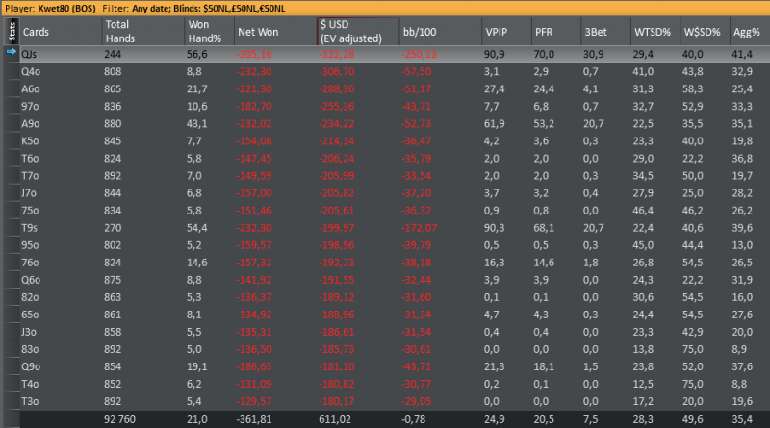Click Won Hand% value 56,6
Screen dimensions: 770x428
tap(197, 55)
